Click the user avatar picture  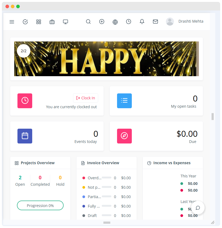(x=170, y=22)
